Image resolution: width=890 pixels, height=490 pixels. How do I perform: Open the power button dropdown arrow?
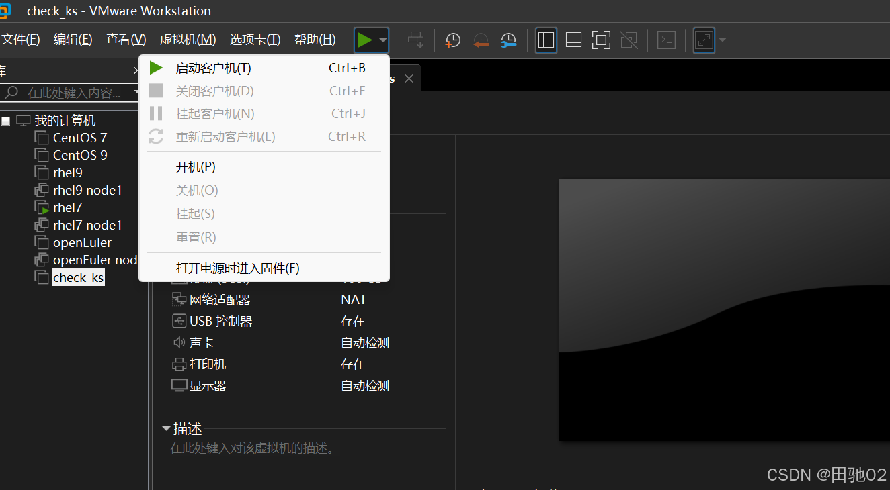coord(382,40)
